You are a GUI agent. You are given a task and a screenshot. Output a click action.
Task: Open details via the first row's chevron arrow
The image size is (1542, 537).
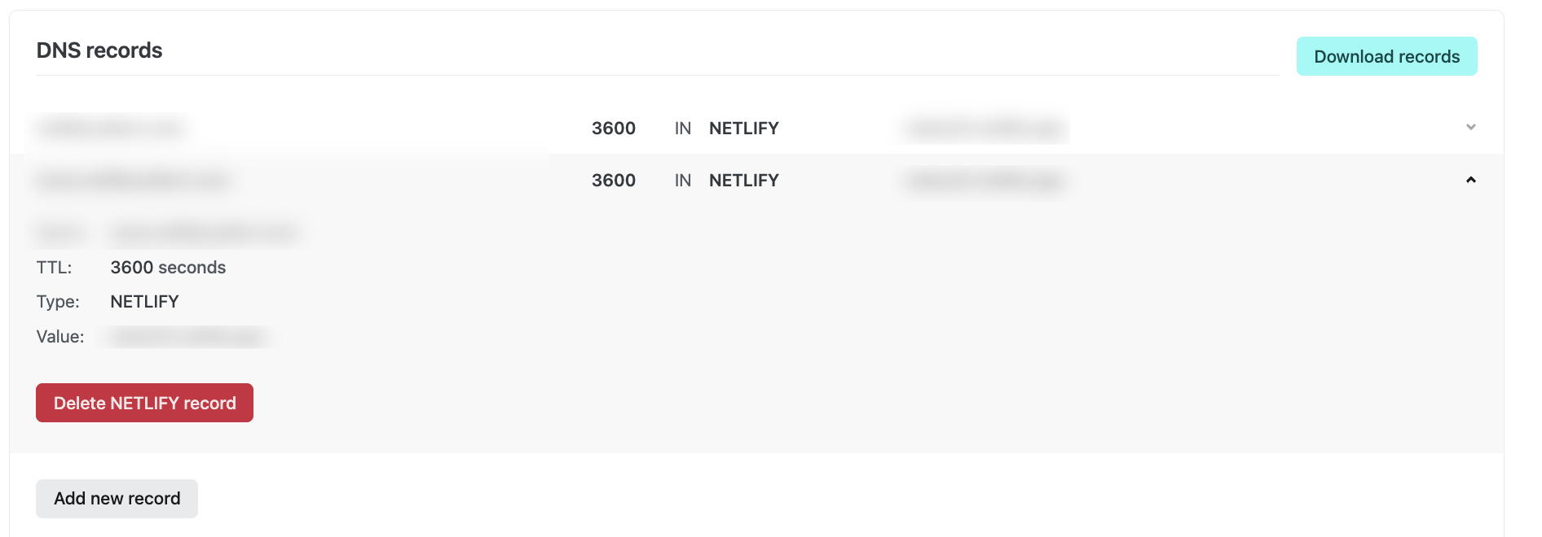point(1470,128)
